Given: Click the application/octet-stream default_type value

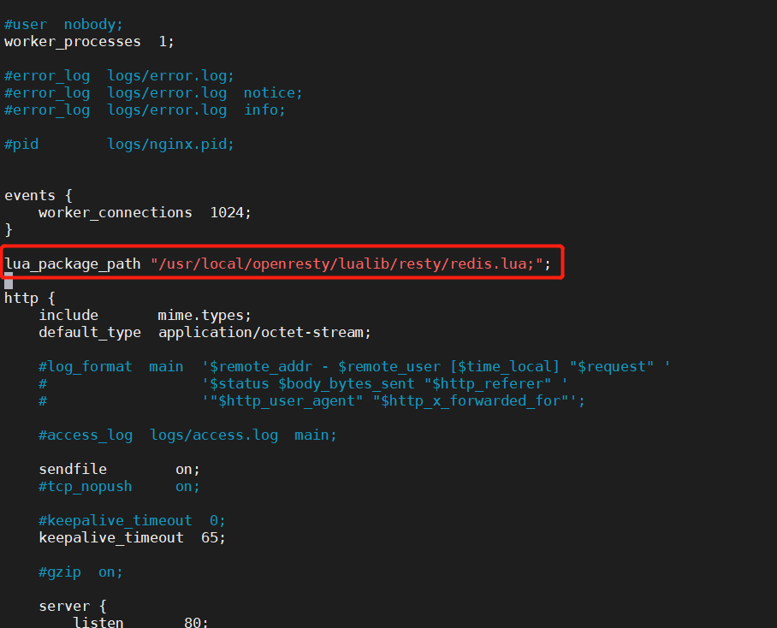Looking at the screenshot, I should 264,332.
